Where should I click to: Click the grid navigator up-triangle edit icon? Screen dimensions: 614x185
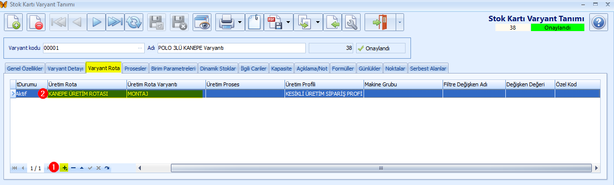pyautogui.click(x=82, y=168)
